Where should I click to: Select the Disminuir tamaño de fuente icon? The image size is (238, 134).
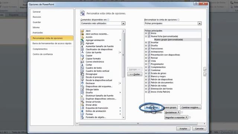pyautogui.click(x=82, y=96)
